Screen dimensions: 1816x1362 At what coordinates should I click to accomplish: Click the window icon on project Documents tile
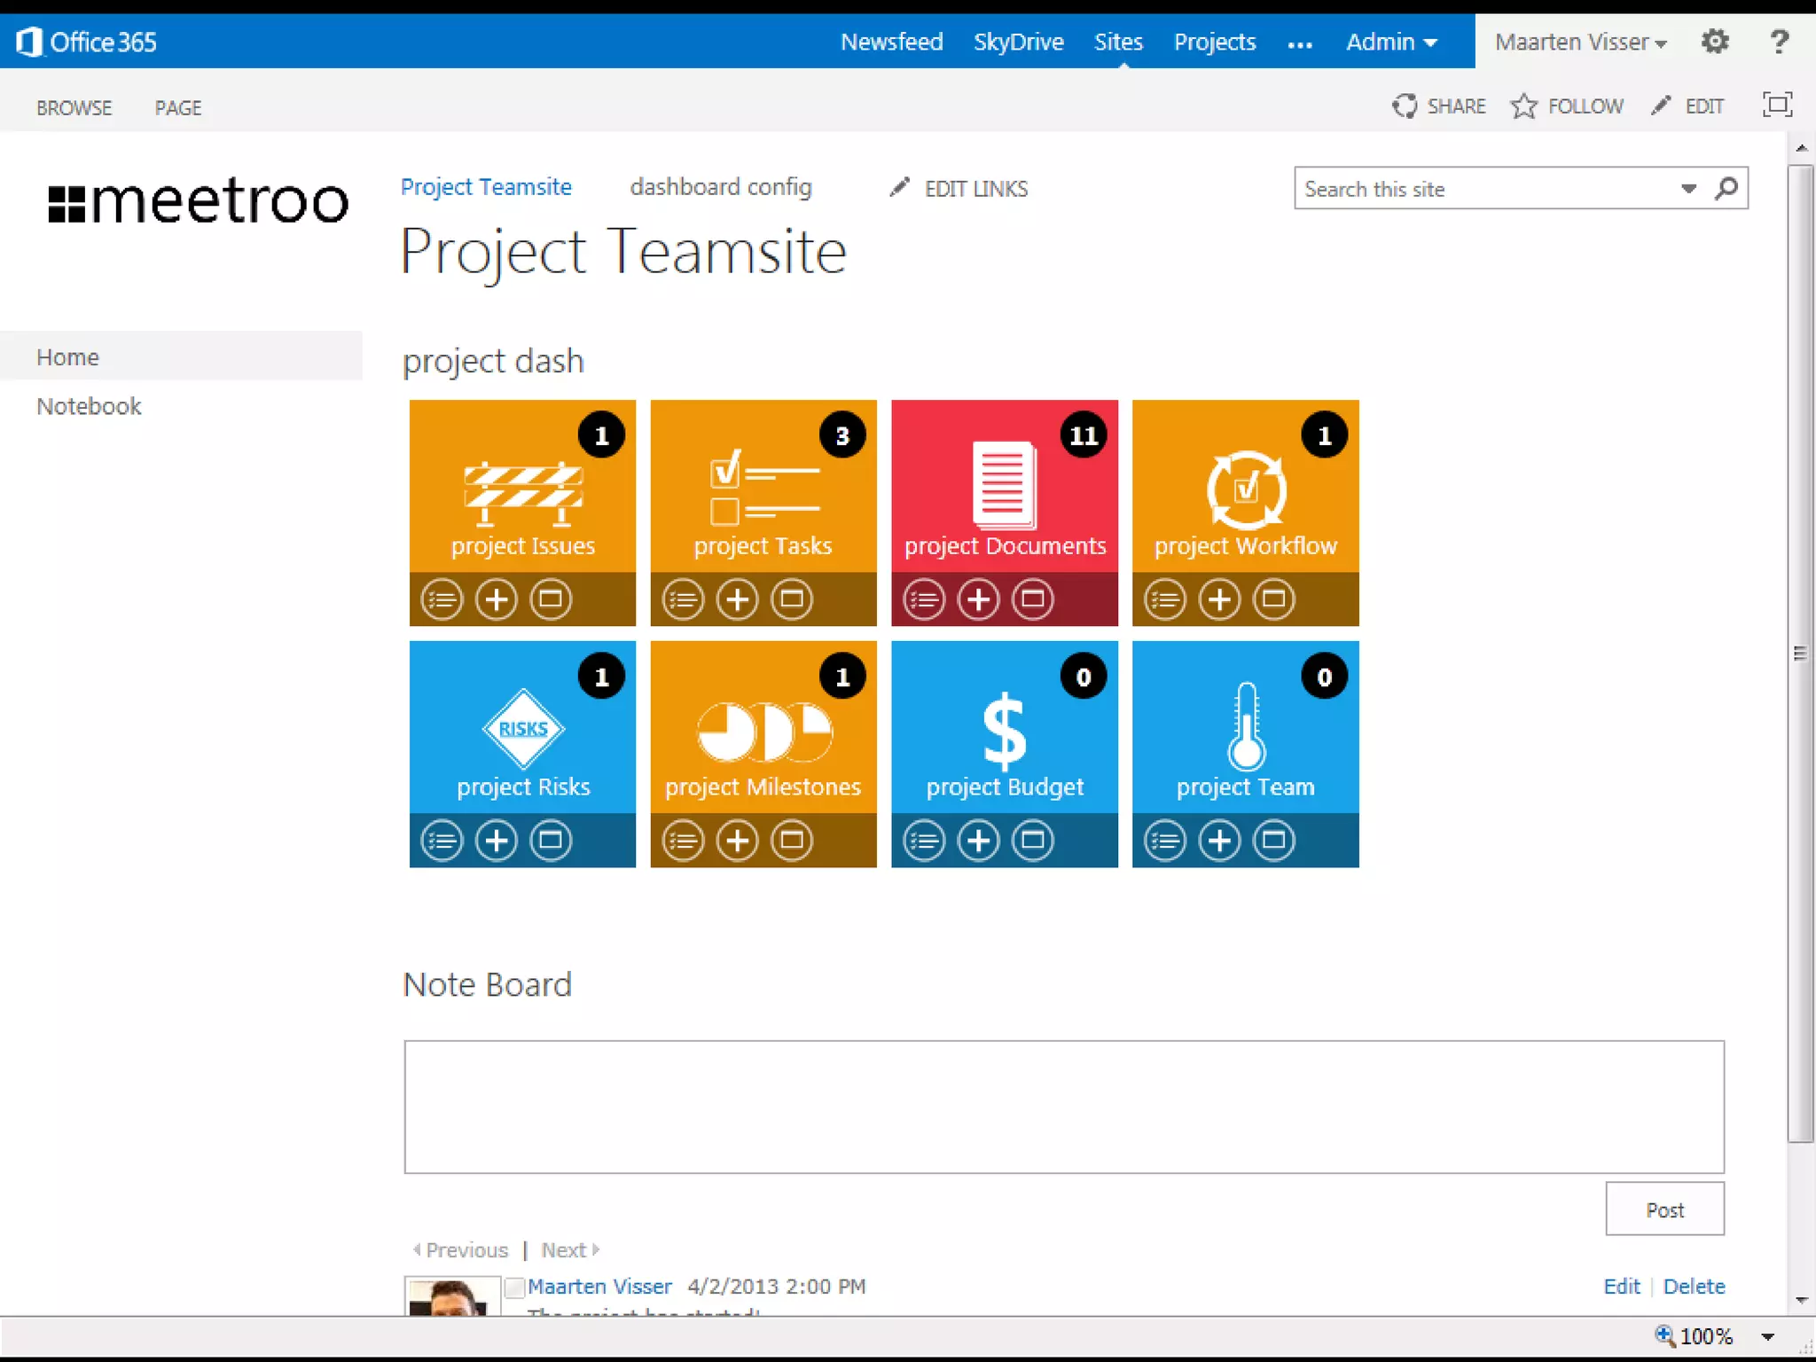[x=1033, y=599]
